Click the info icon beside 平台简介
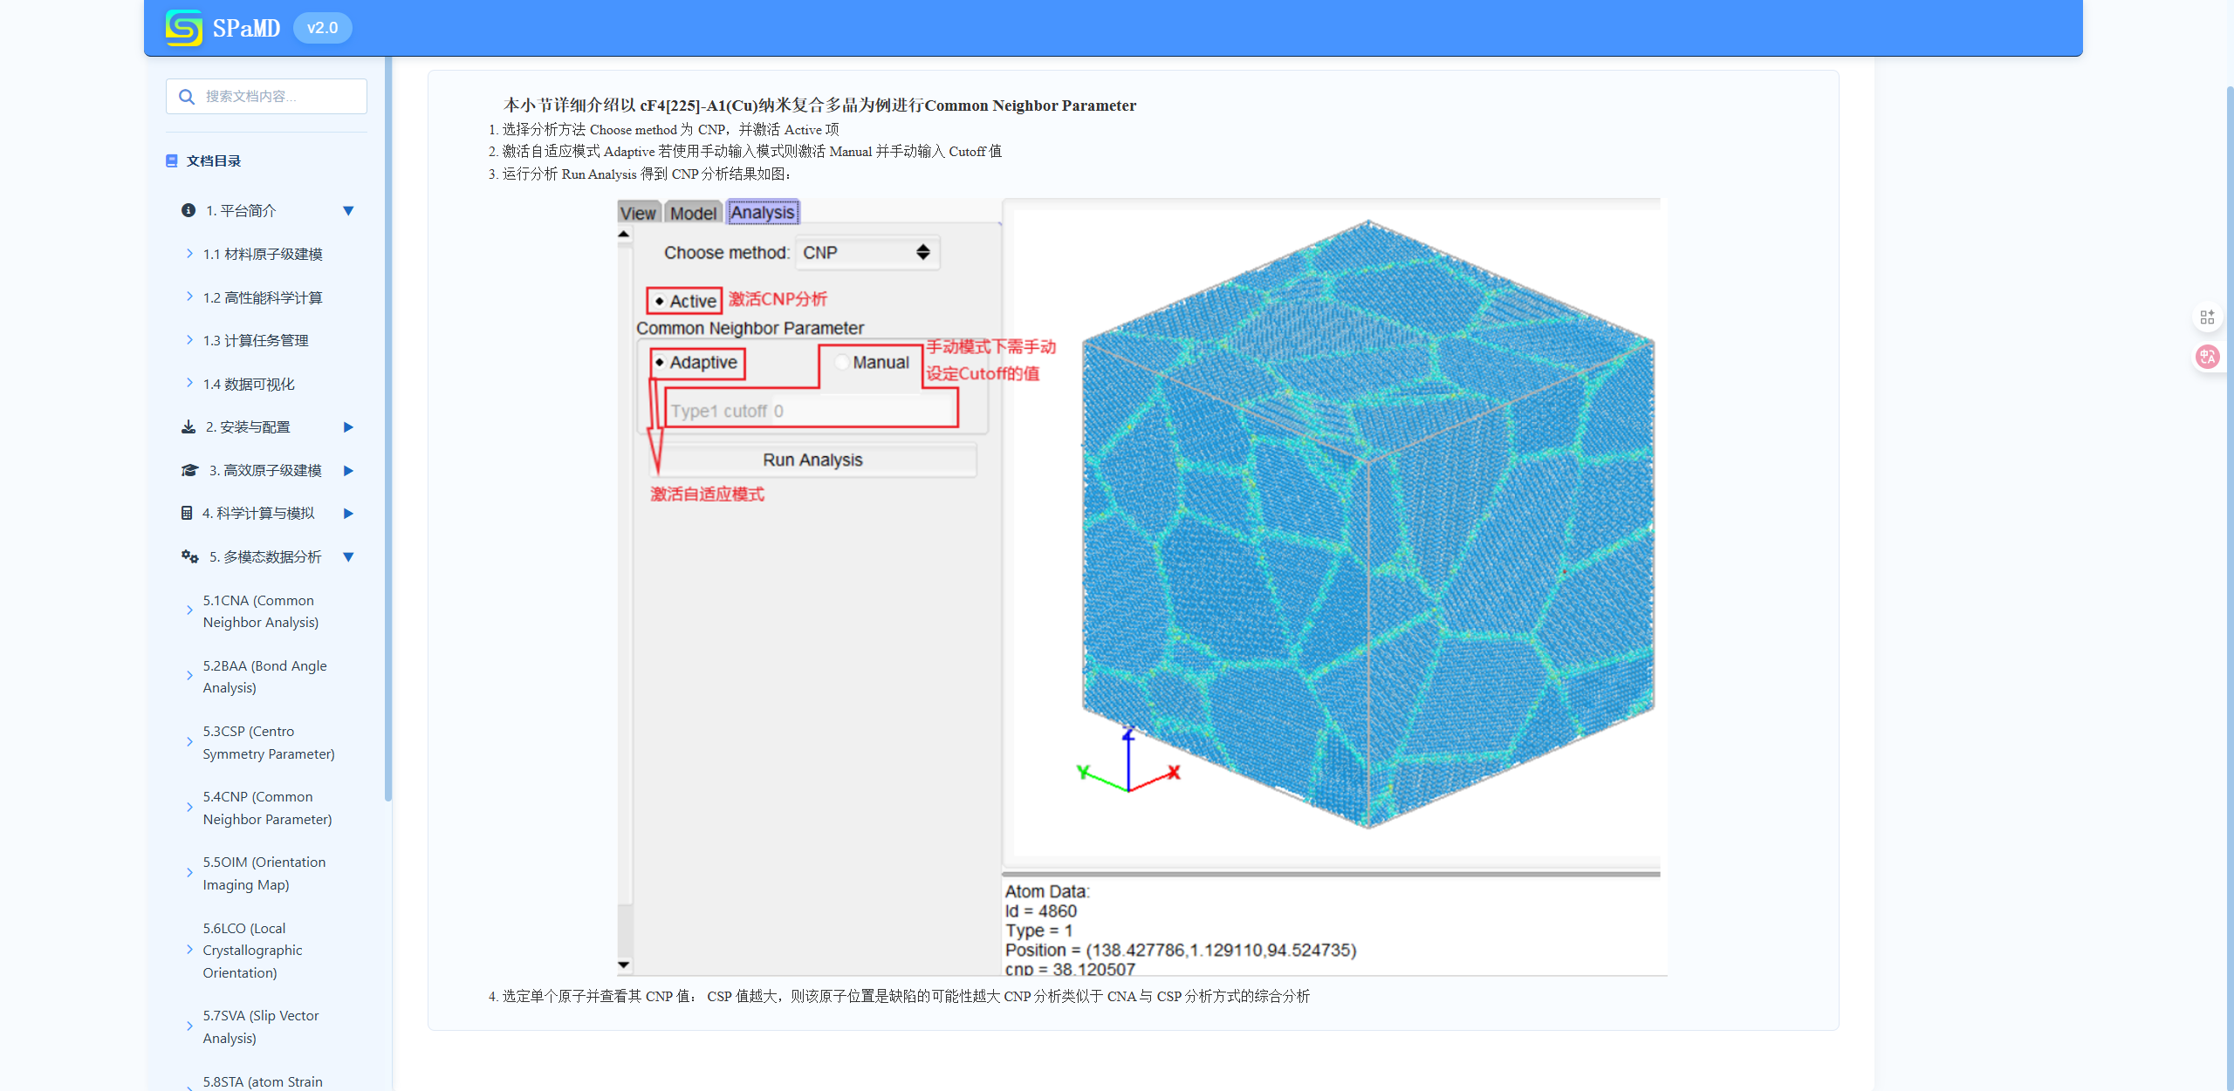Screen dimensions: 2234x1091 [x=188, y=210]
